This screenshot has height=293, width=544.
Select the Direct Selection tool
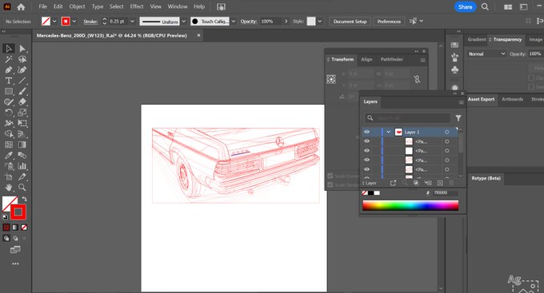pyautogui.click(x=22, y=49)
